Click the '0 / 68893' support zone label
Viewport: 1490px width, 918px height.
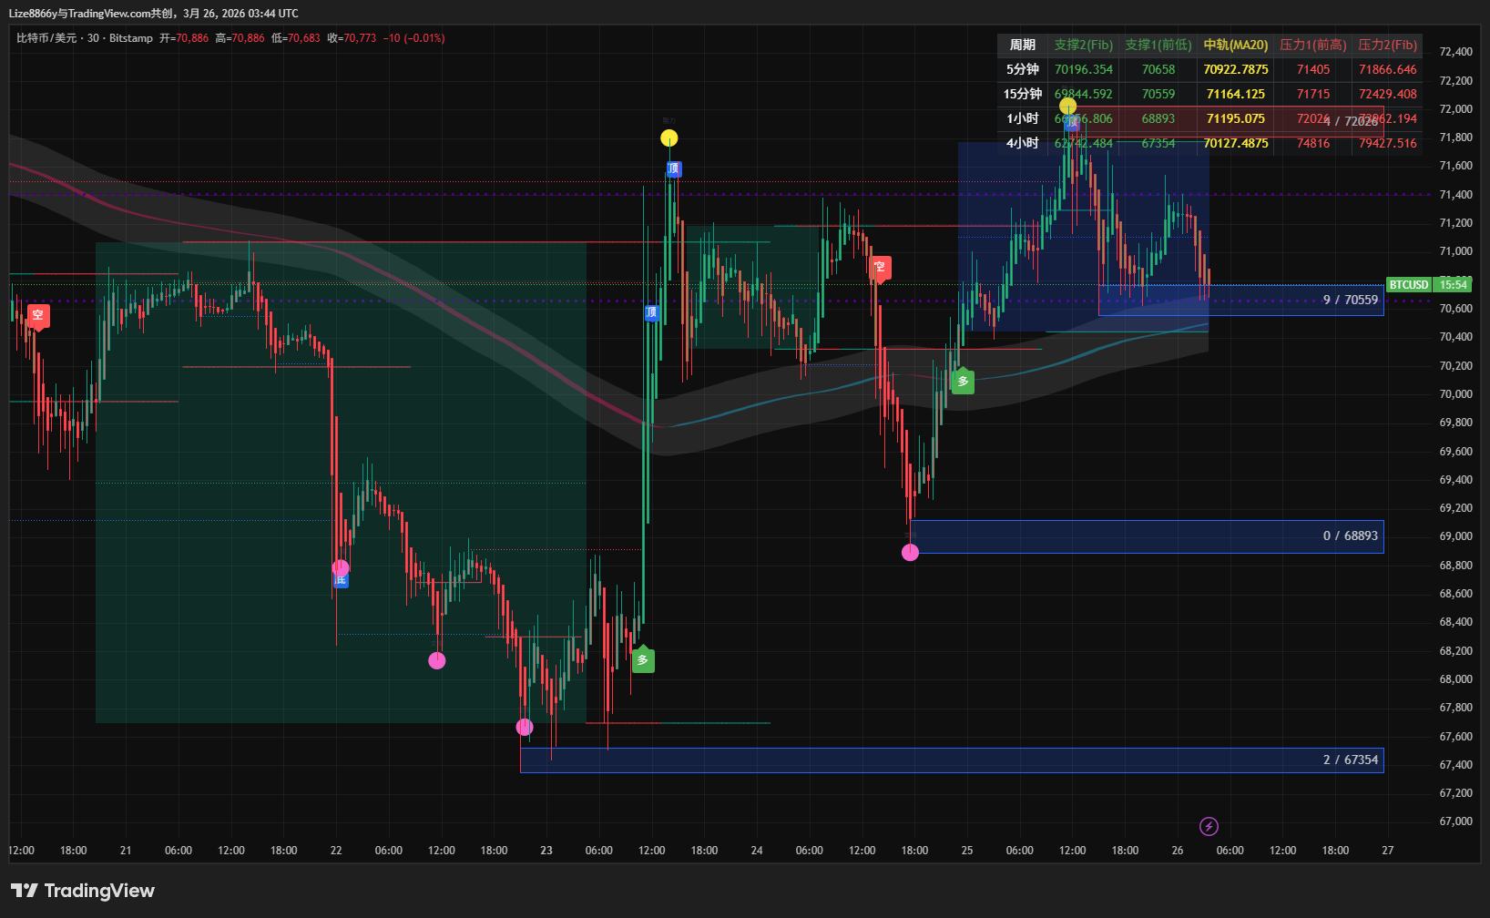pyautogui.click(x=1350, y=535)
